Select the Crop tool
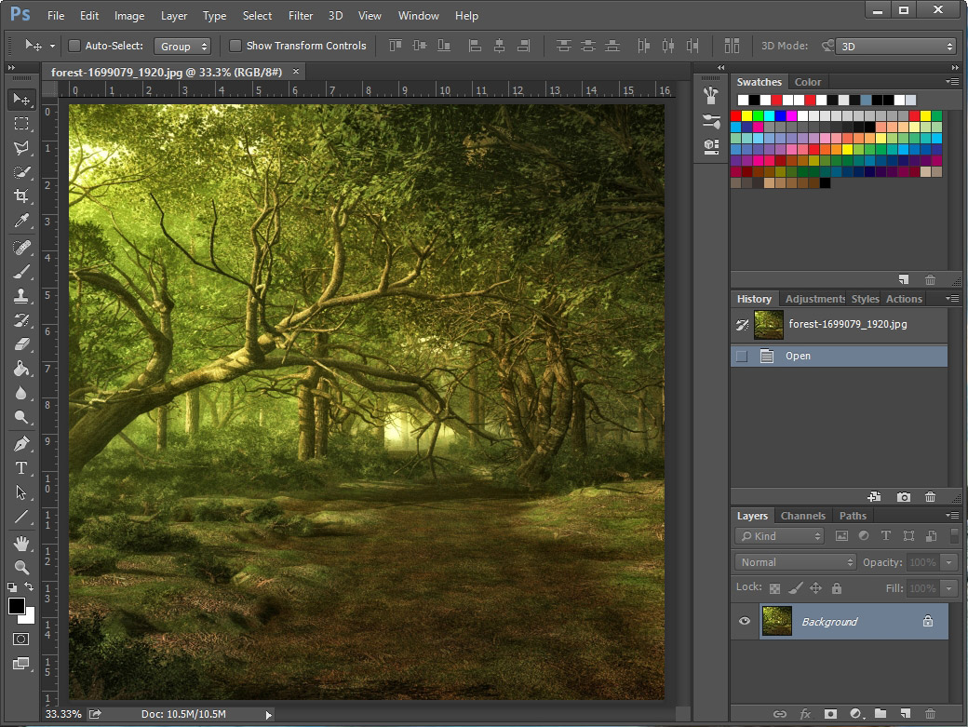 pyautogui.click(x=21, y=196)
